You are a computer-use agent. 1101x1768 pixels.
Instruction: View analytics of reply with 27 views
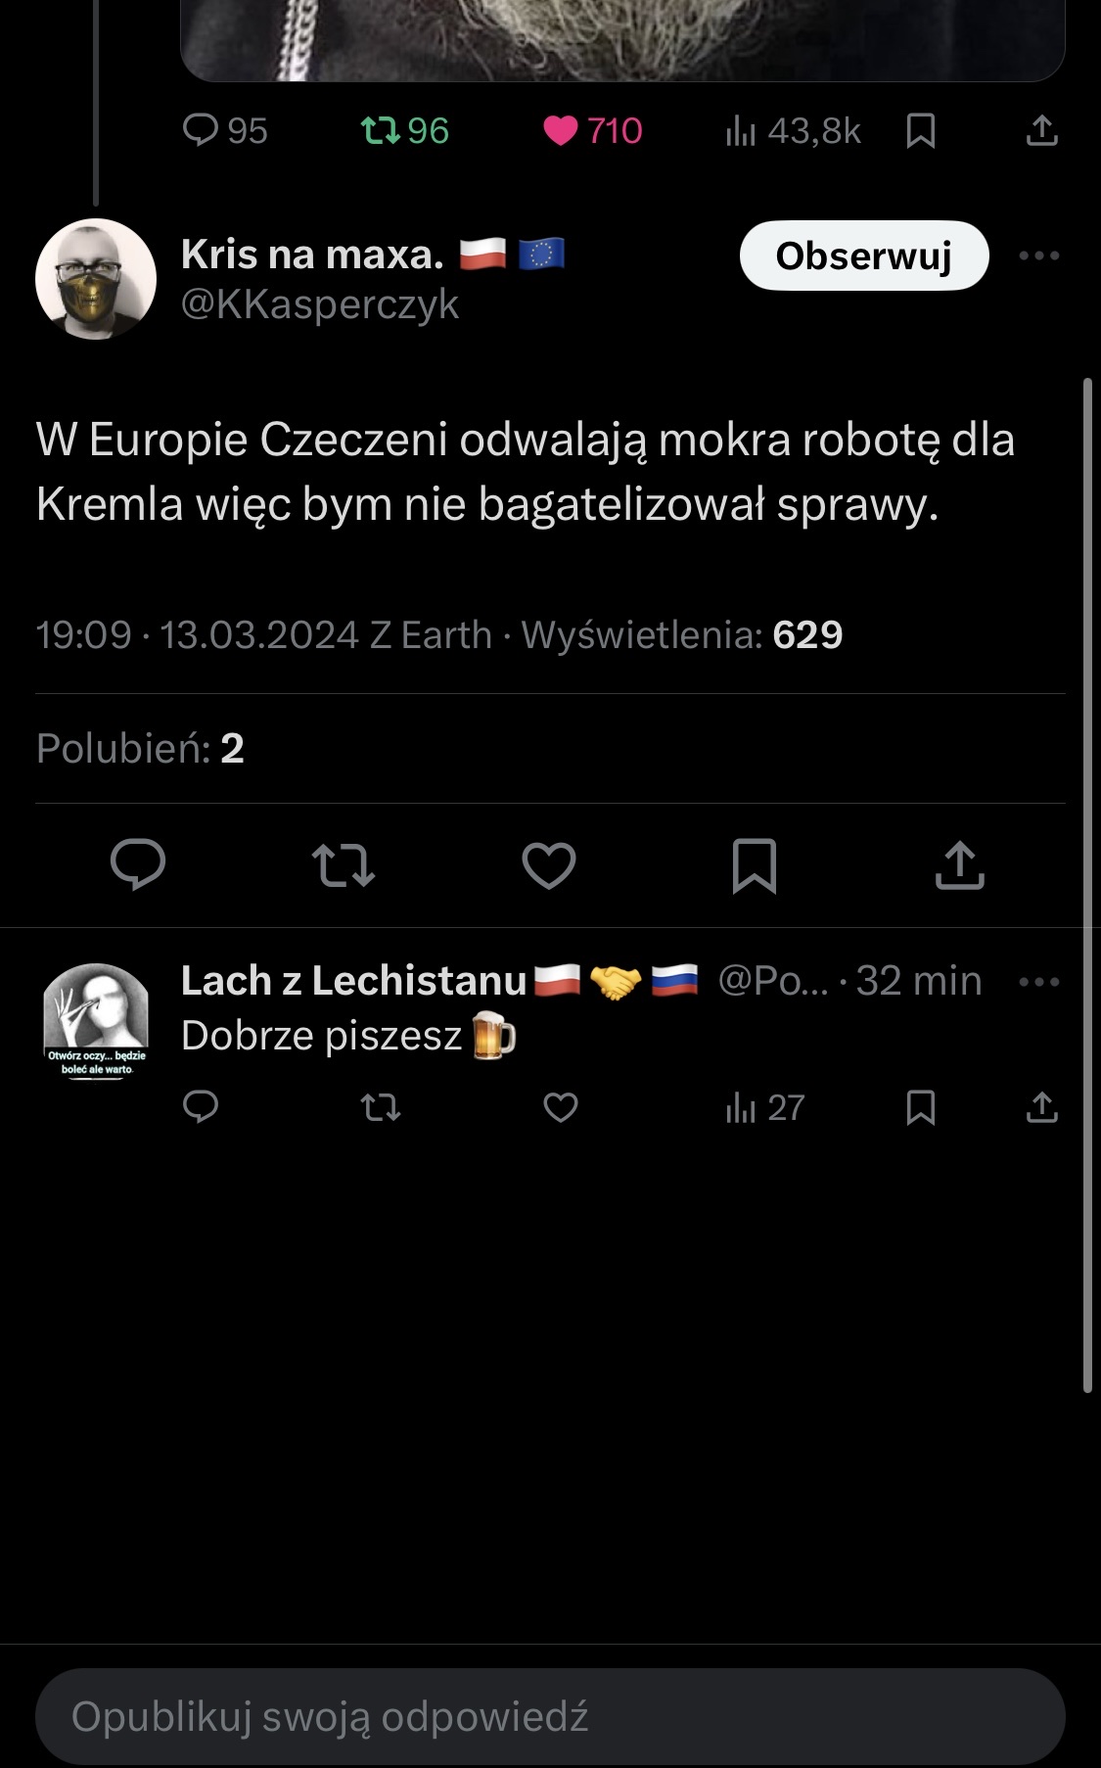[x=765, y=1107]
